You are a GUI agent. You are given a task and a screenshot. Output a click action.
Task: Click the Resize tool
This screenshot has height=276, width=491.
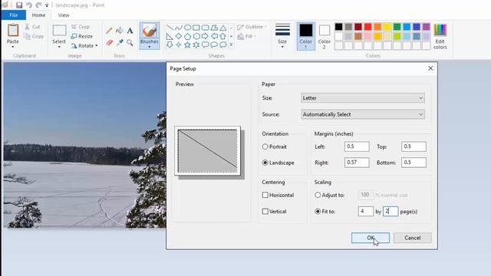[82, 36]
